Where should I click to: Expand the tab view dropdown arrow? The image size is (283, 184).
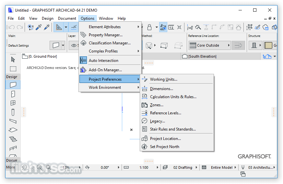275,56
